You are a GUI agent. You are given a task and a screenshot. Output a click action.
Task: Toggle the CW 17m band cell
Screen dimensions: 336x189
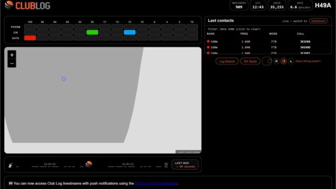point(105,33)
